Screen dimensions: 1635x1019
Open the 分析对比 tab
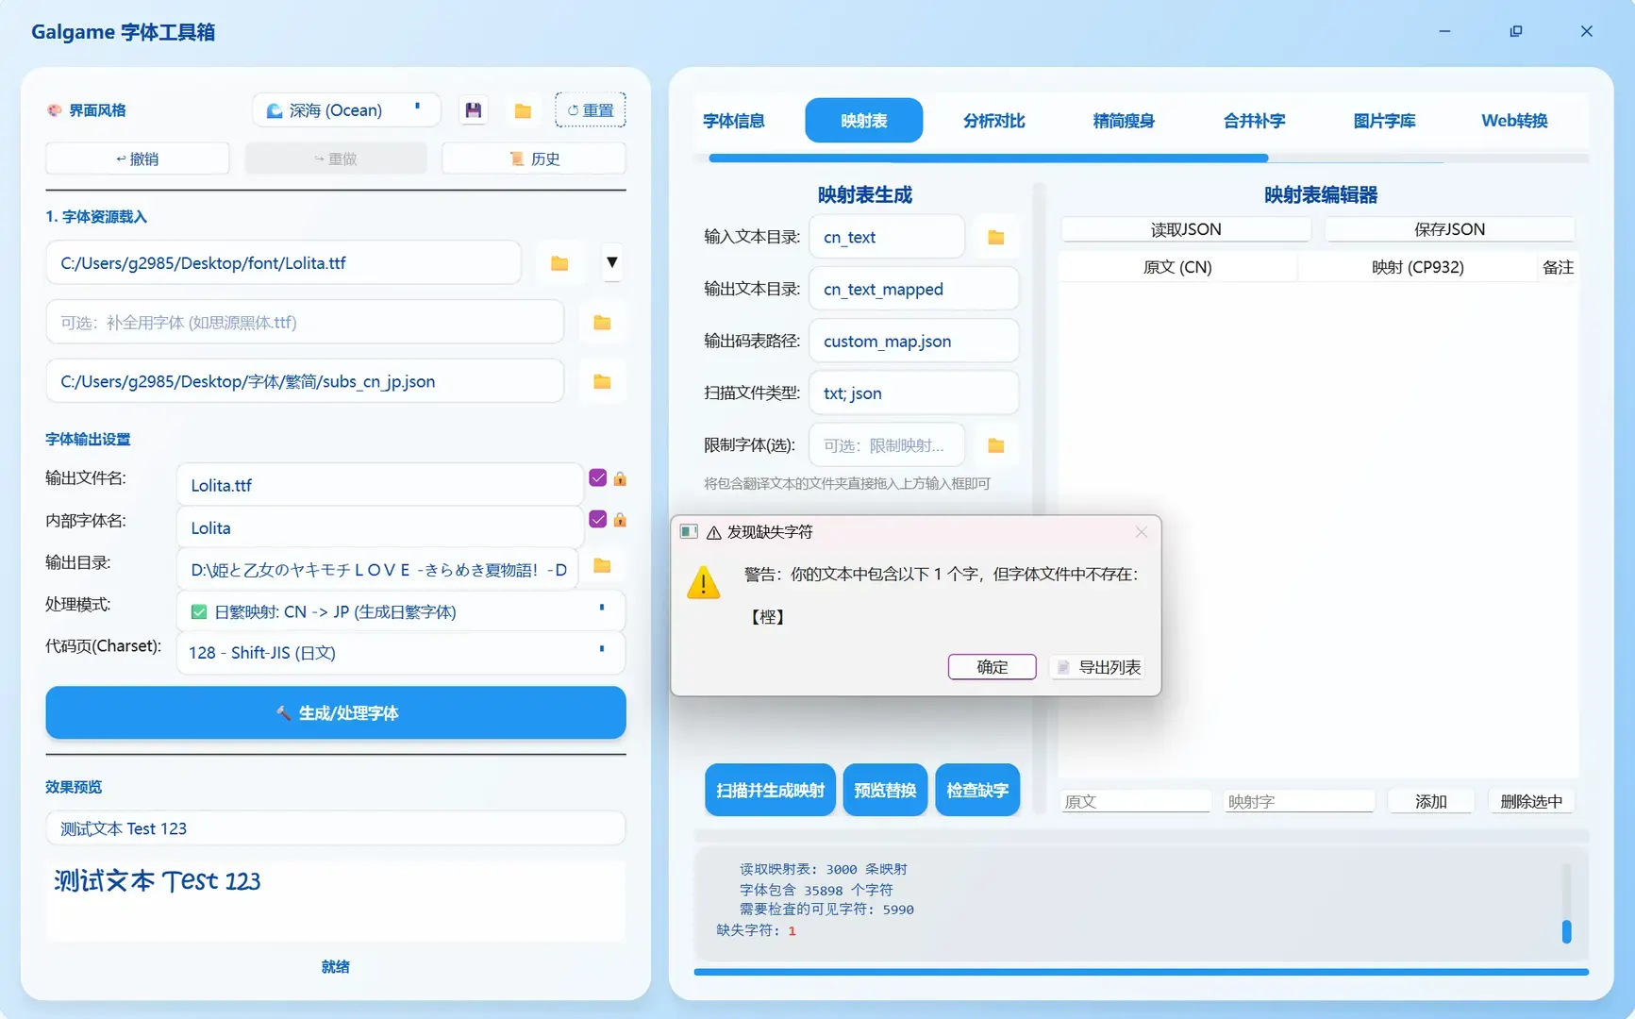click(994, 121)
